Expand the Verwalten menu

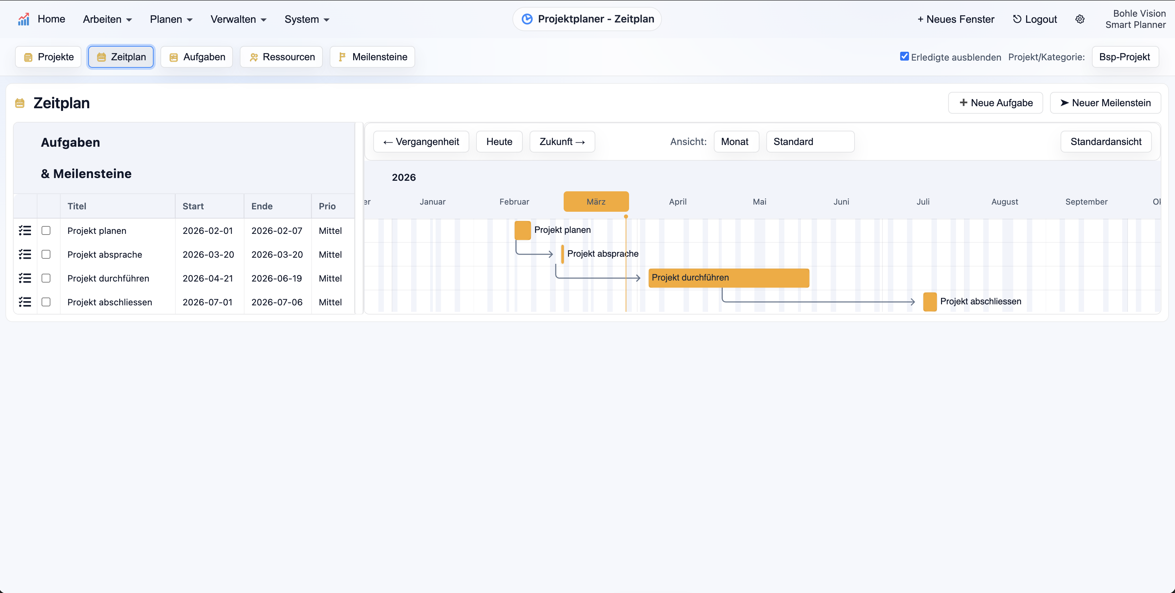pyautogui.click(x=238, y=19)
